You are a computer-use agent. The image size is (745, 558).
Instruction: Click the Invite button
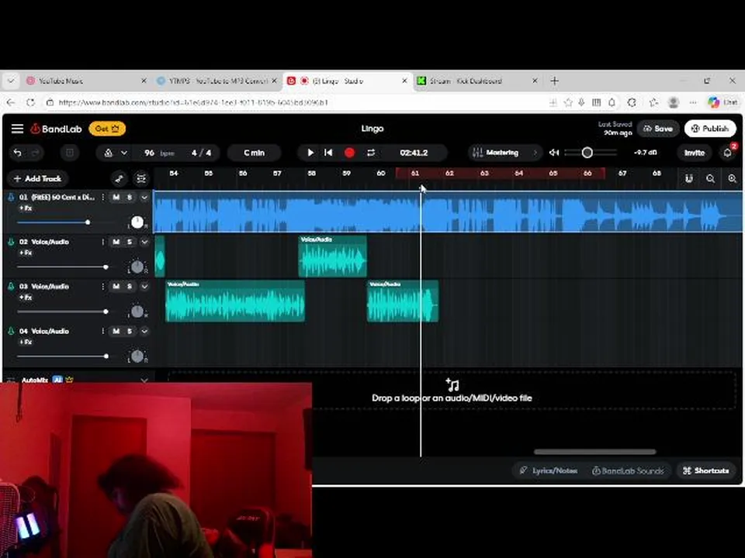point(694,153)
